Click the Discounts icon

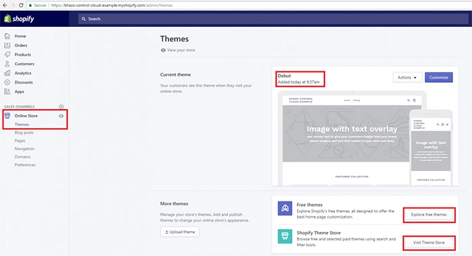click(x=7, y=82)
